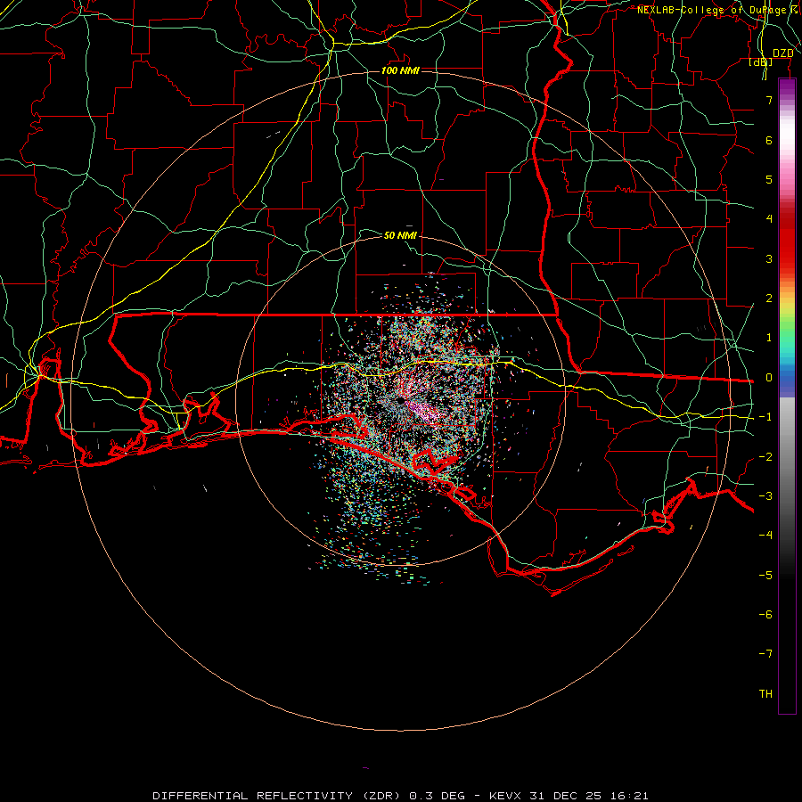802x802 pixels.
Task: Click the -7 tick label on color scale
Action: point(765,654)
